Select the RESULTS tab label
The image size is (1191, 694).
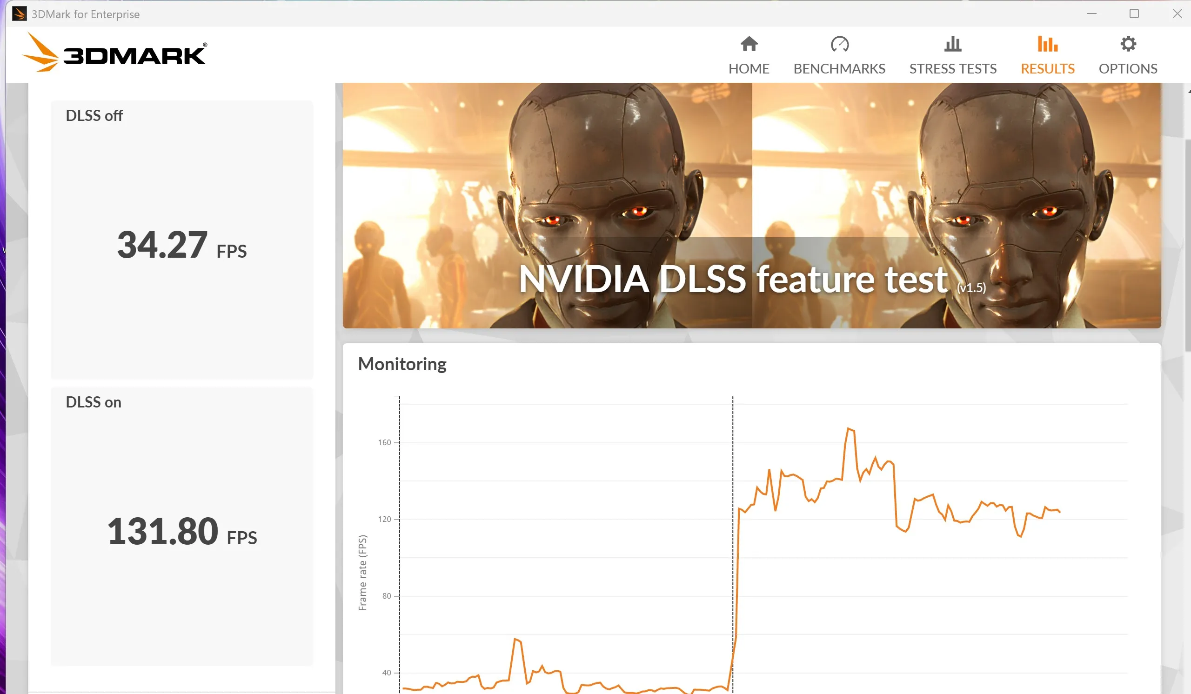(x=1047, y=69)
